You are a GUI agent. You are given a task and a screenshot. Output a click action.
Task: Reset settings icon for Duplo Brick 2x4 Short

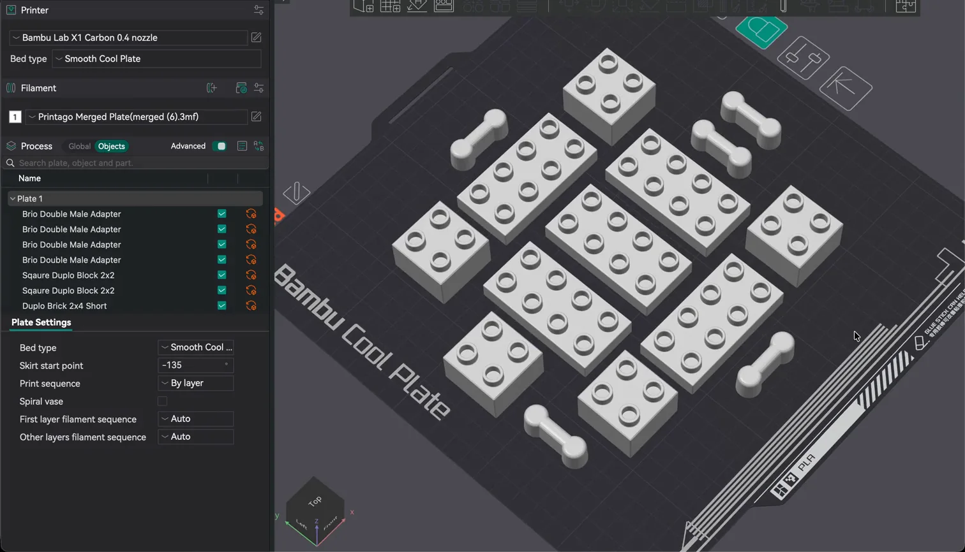coord(251,306)
